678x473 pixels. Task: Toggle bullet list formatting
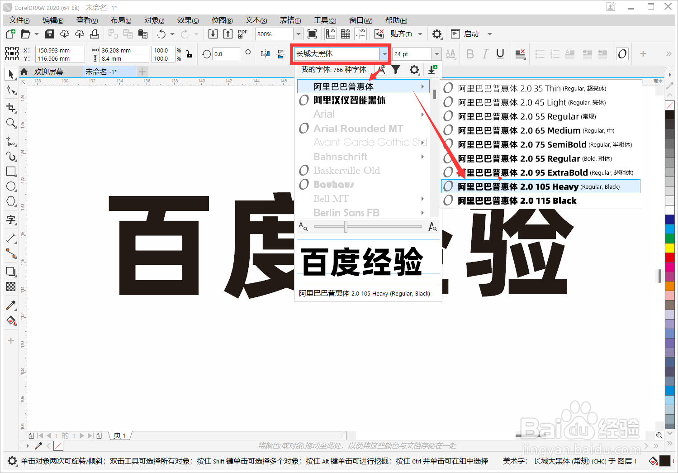coord(540,54)
